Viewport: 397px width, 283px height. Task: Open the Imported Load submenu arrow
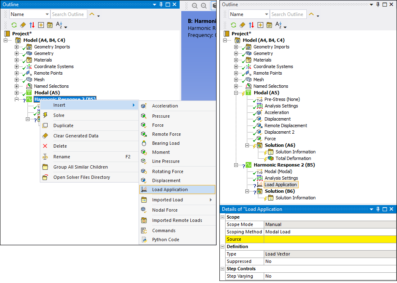point(211,200)
